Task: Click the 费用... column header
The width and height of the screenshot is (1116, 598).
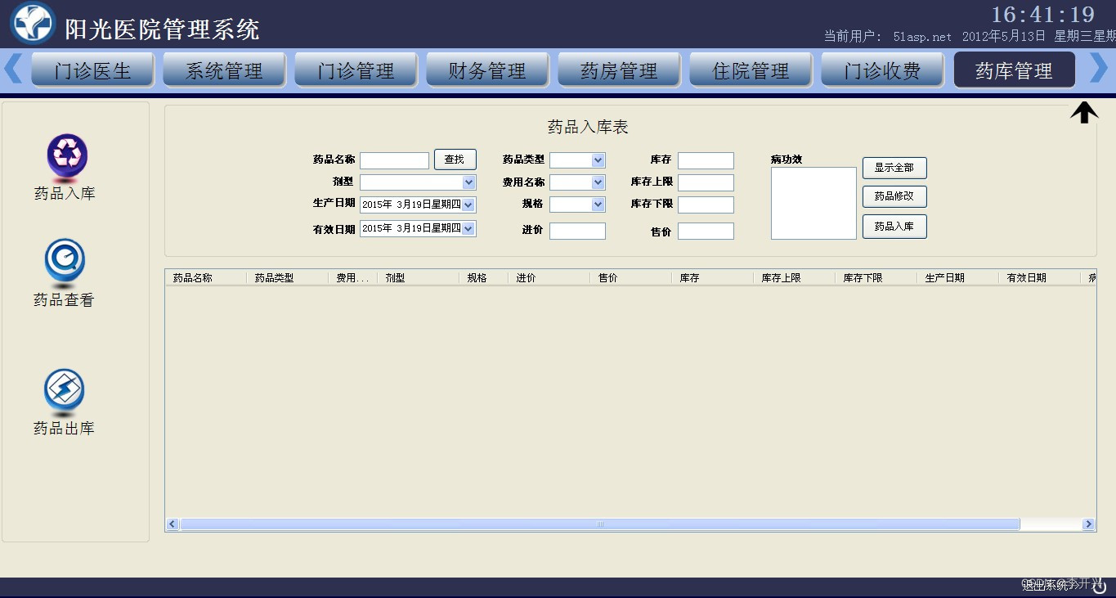Action: click(x=352, y=278)
